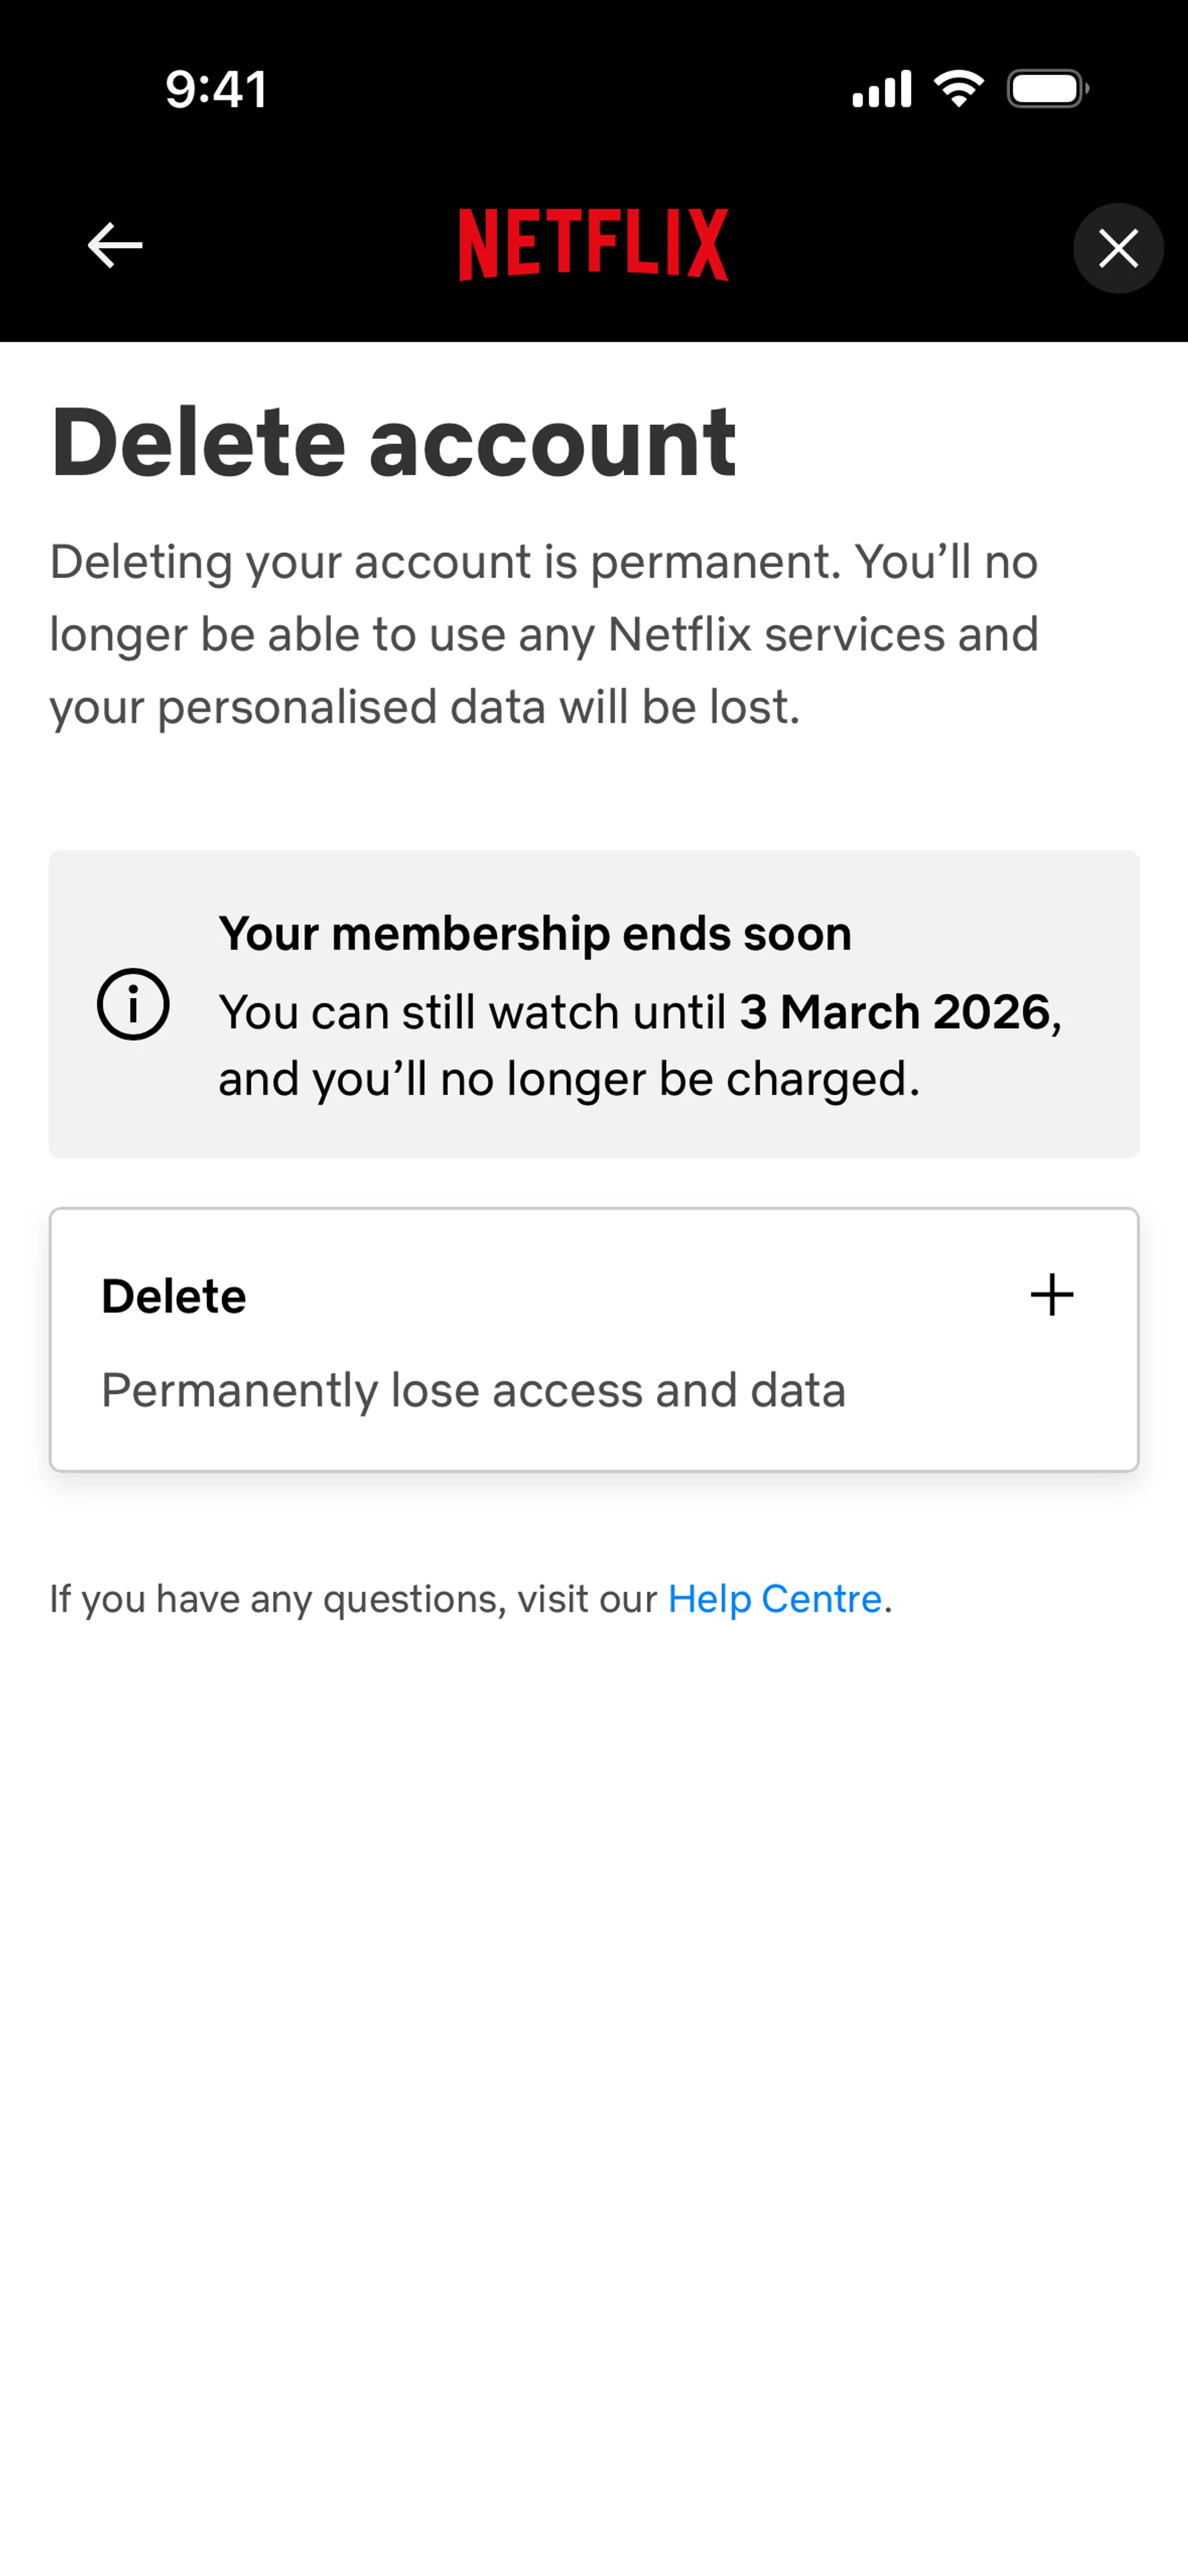
Task: Close the Delete account screen
Action: (x=1118, y=248)
